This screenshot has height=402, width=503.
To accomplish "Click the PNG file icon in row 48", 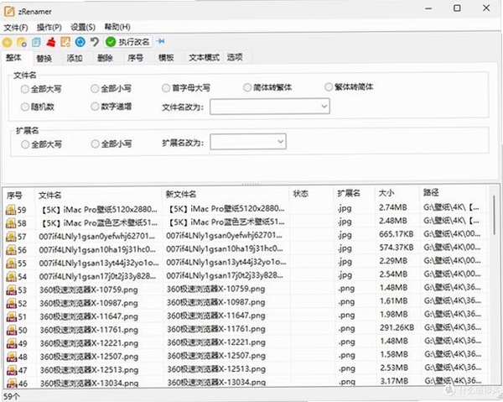I will tap(12, 357).
